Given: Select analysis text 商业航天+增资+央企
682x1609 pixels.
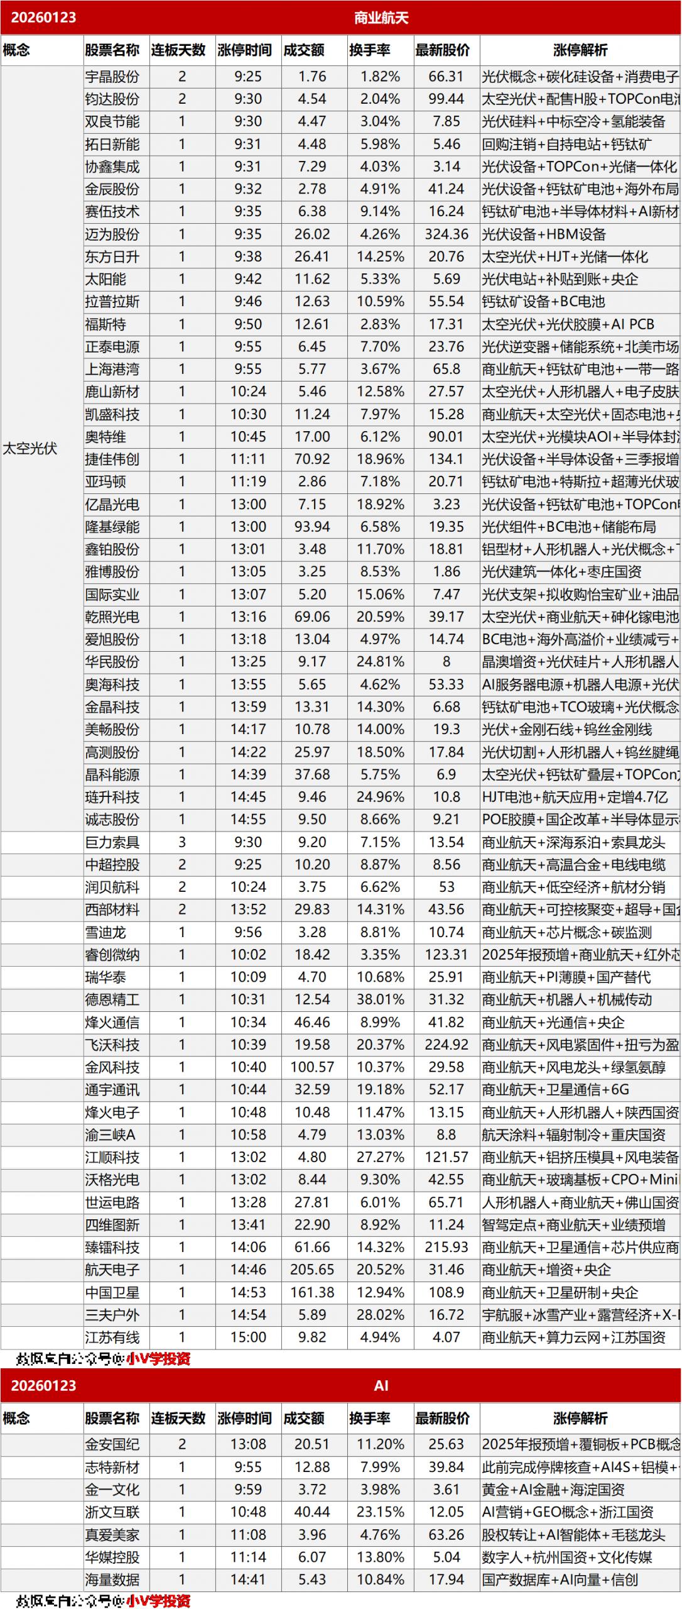Looking at the screenshot, I should click(x=546, y=1270).
